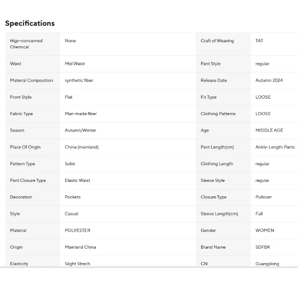Click the 'Pockets' decoration value

tap(72, 197)
